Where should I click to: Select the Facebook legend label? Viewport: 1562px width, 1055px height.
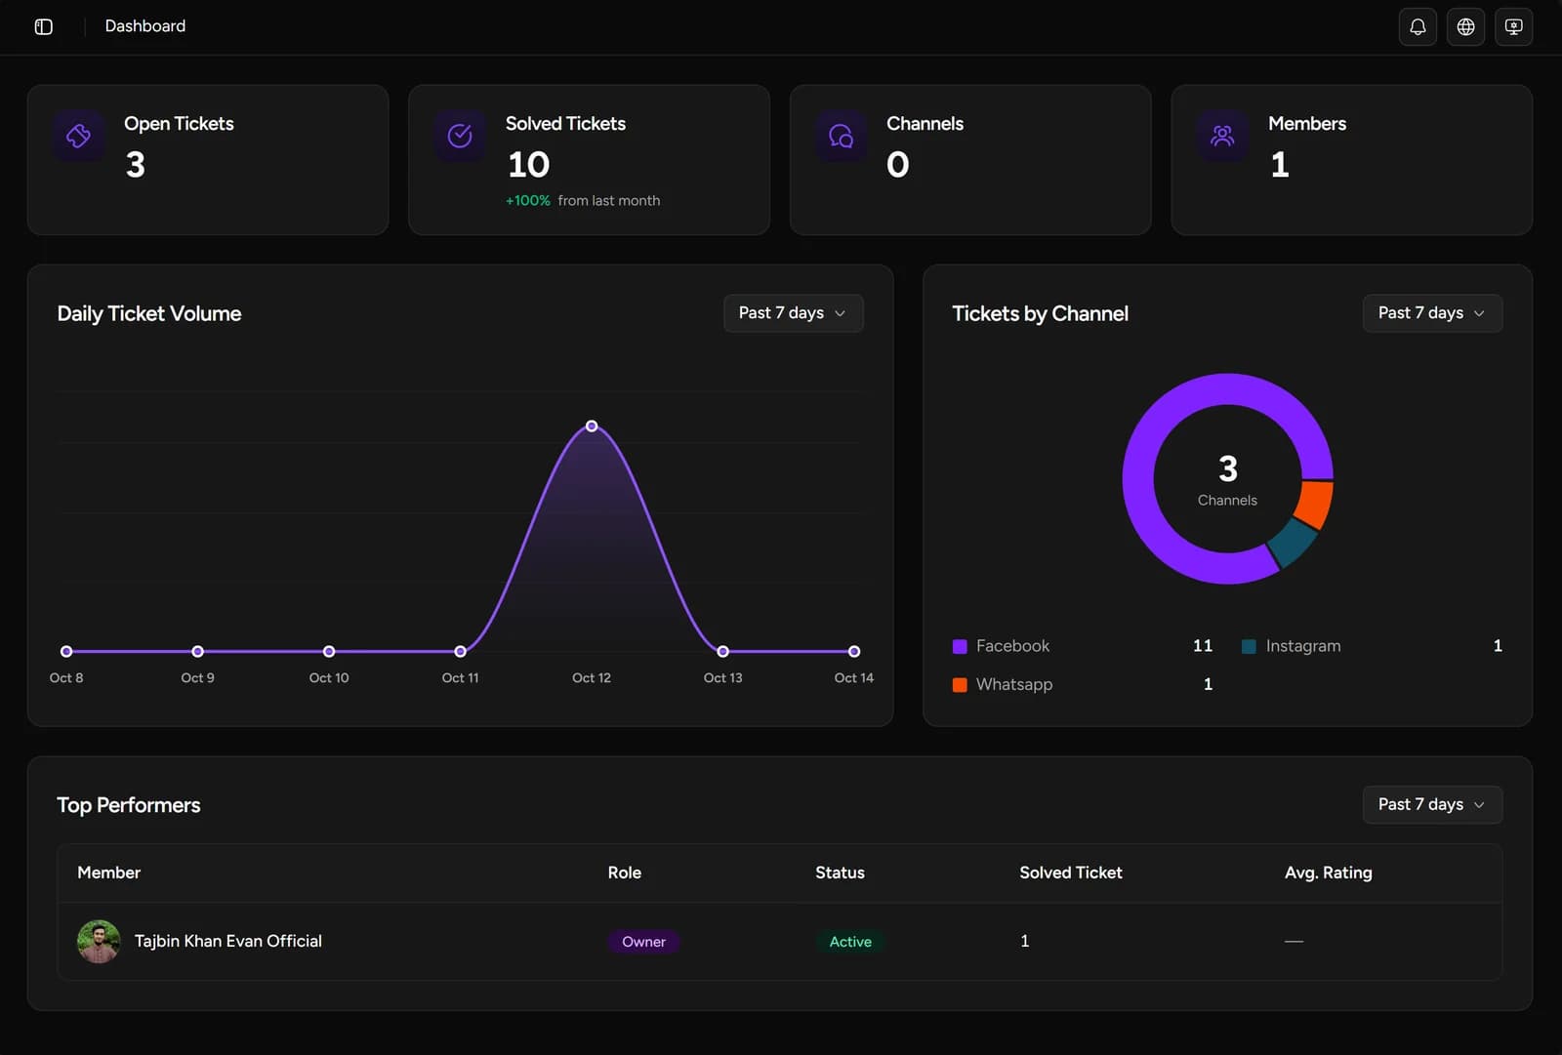pyautogui.click(x=1012, y=646)
